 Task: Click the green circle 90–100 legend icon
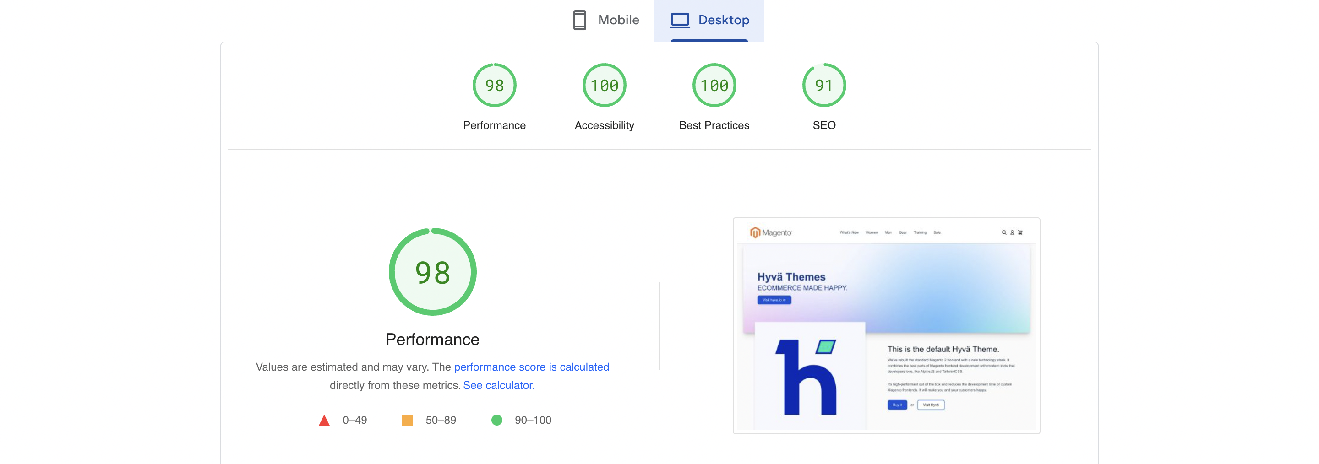click(x=496, y=420)
